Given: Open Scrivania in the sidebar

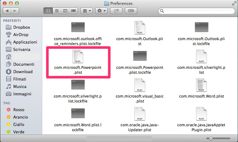Looking at the screenshot, I should 18,50.
